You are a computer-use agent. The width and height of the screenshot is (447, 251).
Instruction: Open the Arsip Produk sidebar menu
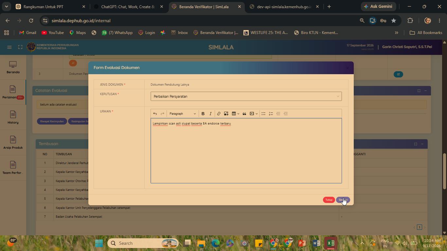pos(13,142)
